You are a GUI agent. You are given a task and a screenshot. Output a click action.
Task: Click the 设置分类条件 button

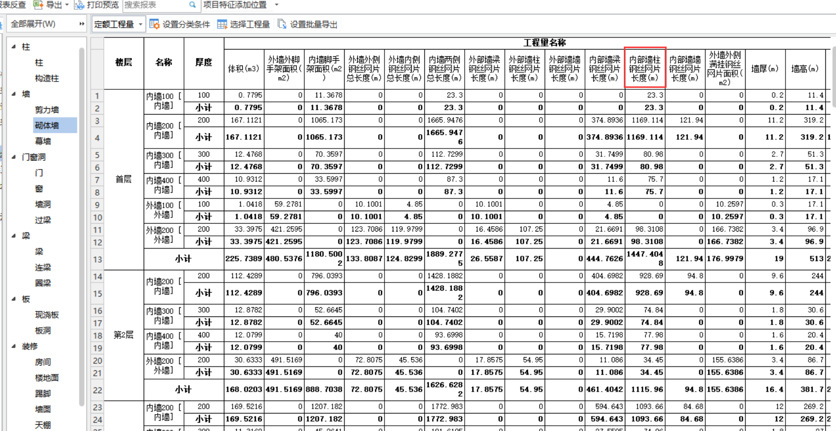click(180, 24)
